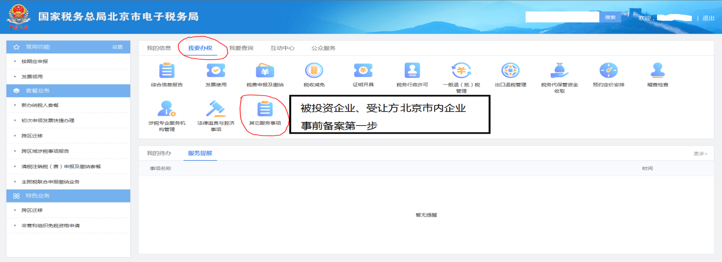This screenshot has height=262, width=722.
Task: Click the 常用功能 section header
Action: pyautogui.click(x=68, y=47)
